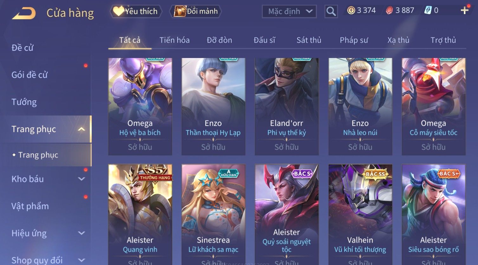Switch to the Sát thủ tab
Image resolution: width=478 pixels, height=265 pixels.
[309, 40]
